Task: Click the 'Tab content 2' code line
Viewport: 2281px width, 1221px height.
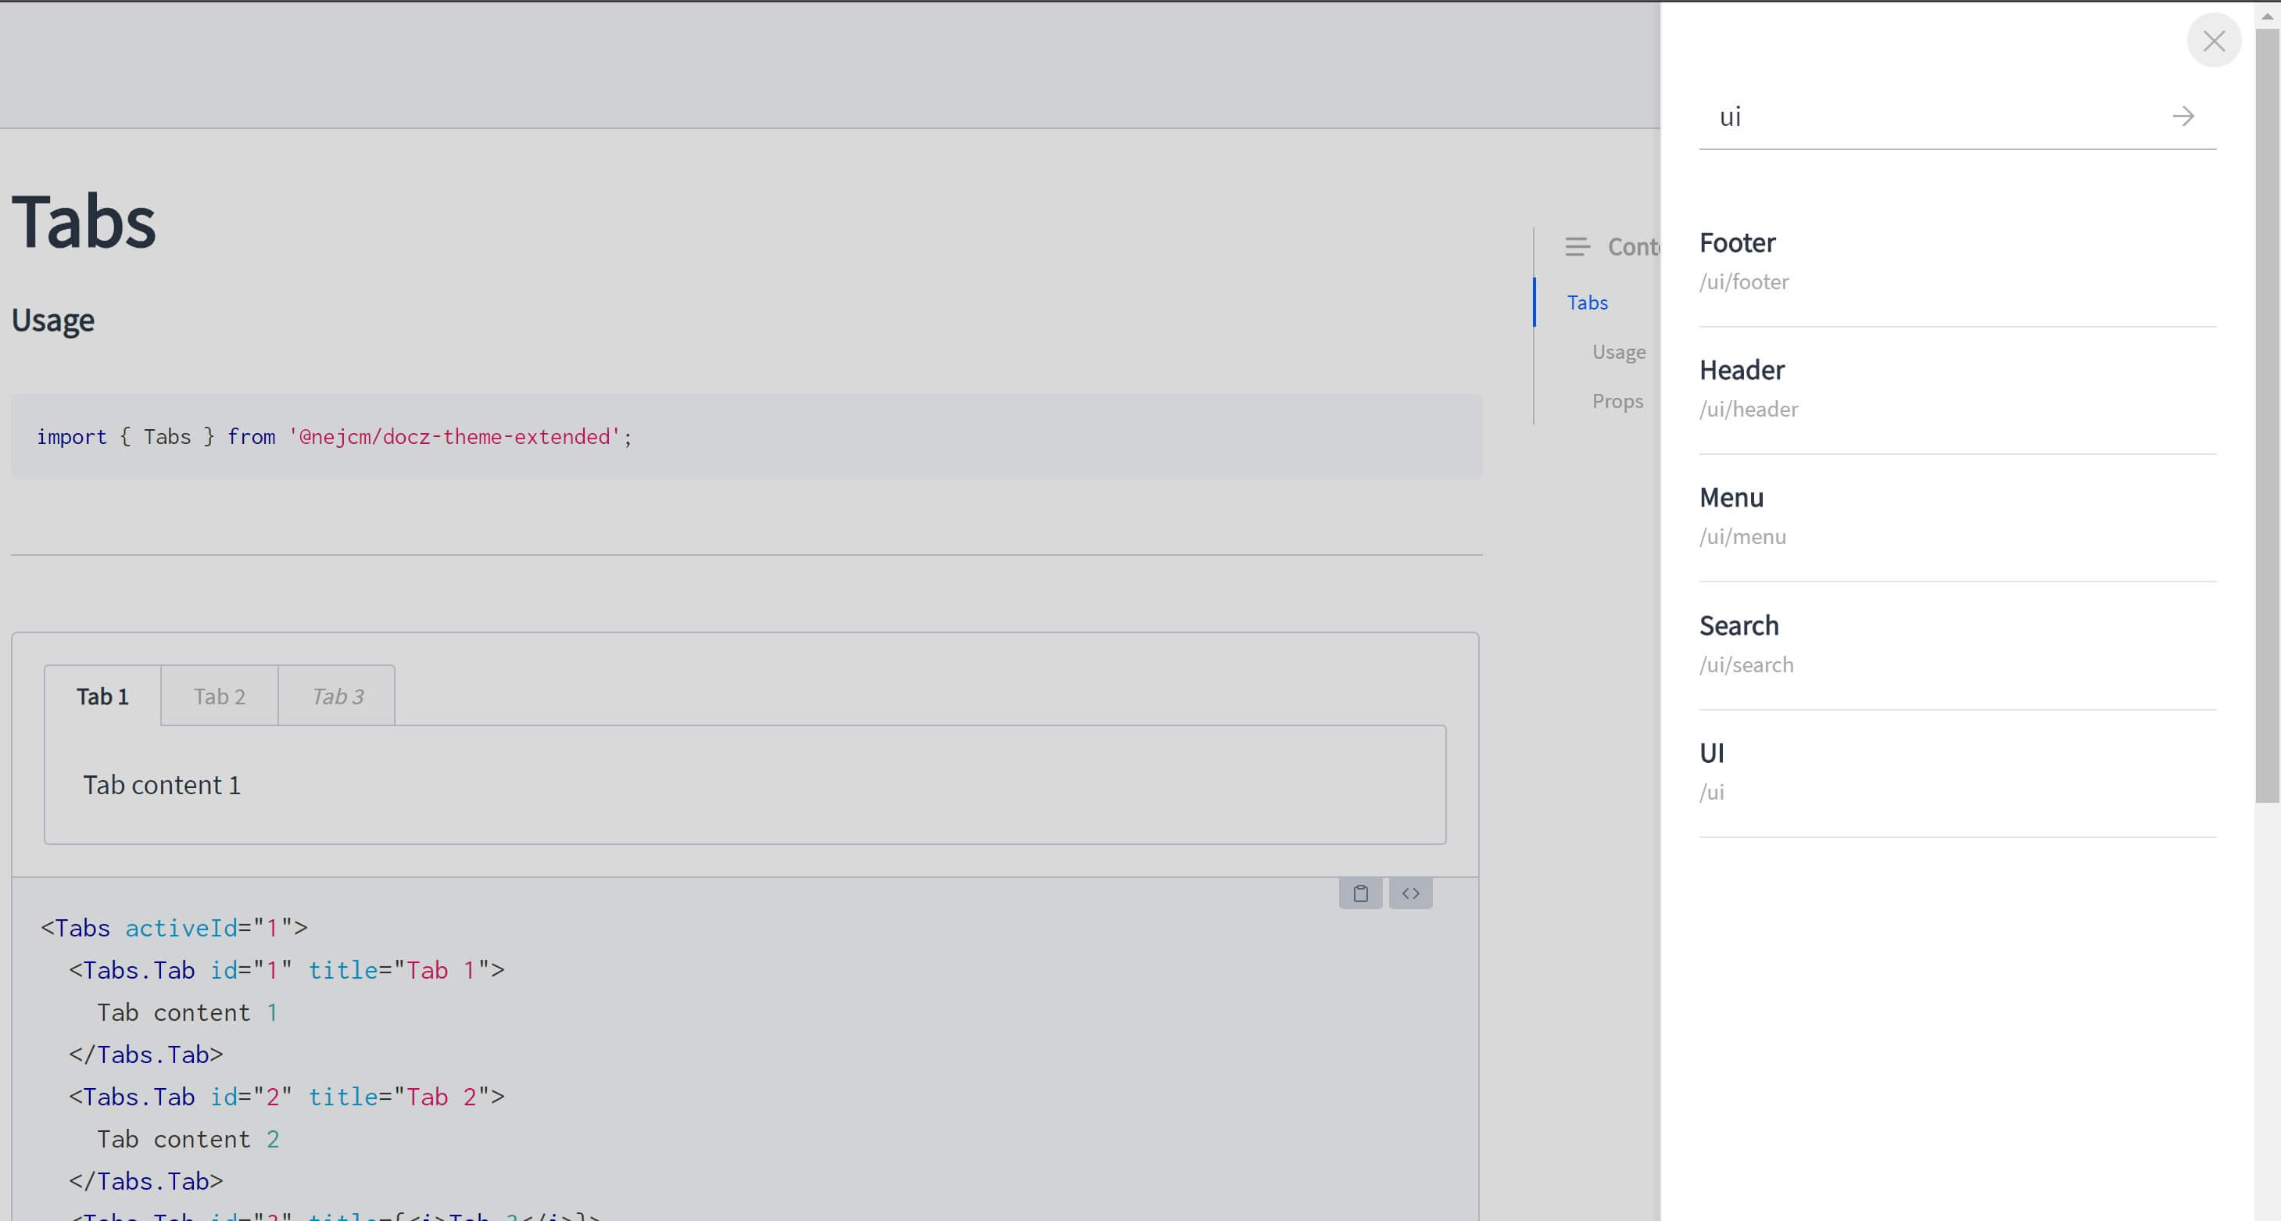Action: pos(188,1139)
